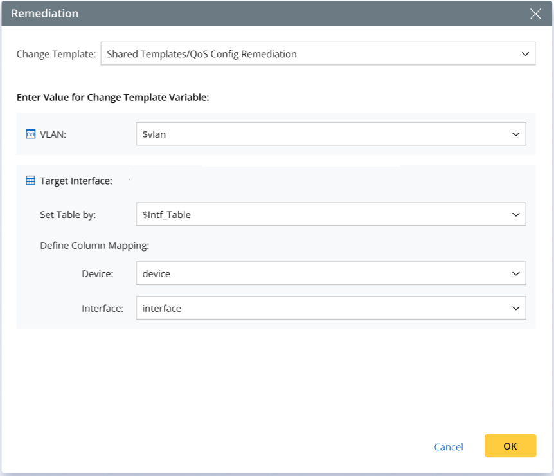
Task: Click the 'Target Interface:' label
Action: (x=76, y=181)
